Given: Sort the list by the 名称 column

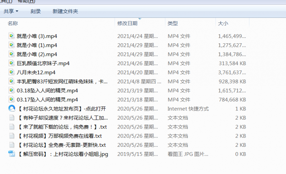Looking at the screenshot, I should (x=13, y=23).
